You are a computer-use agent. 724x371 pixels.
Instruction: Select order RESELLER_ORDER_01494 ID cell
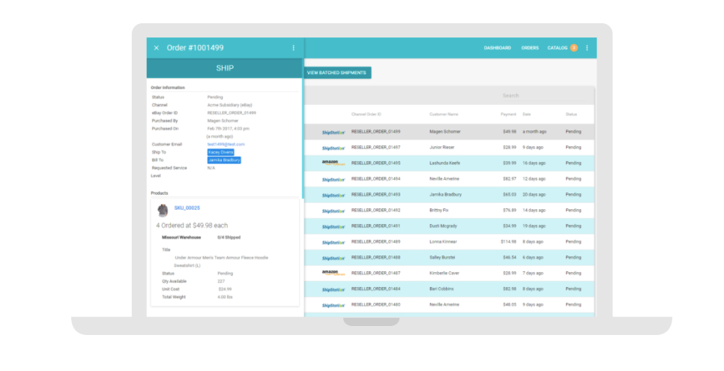[375, 179]
